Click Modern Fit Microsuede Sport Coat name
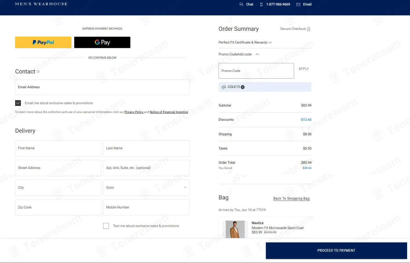The width and height of the screenshot is (410, 263). [277, 228]
